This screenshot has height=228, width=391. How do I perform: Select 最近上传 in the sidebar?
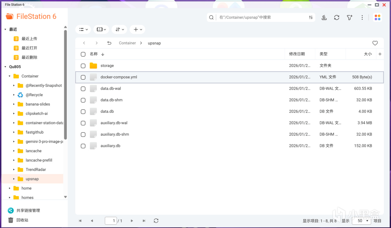pos(29,39)
